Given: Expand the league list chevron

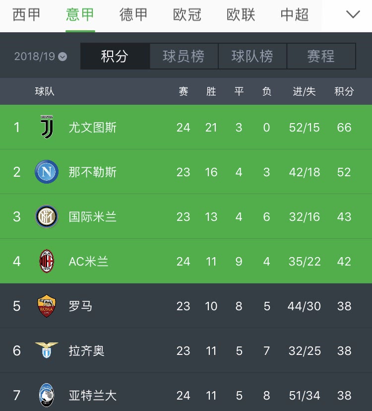Looking at the screenshot, I should [x=353, y=14].
